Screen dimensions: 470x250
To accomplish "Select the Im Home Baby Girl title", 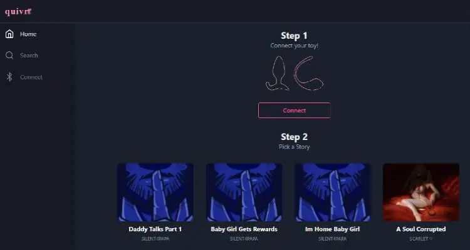I will click(332, 229).
